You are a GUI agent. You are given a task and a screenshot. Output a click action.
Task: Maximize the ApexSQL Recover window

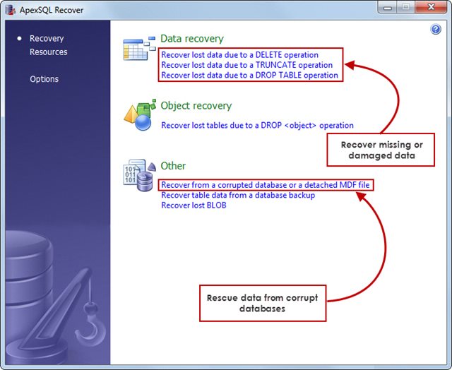coord(406,8)
